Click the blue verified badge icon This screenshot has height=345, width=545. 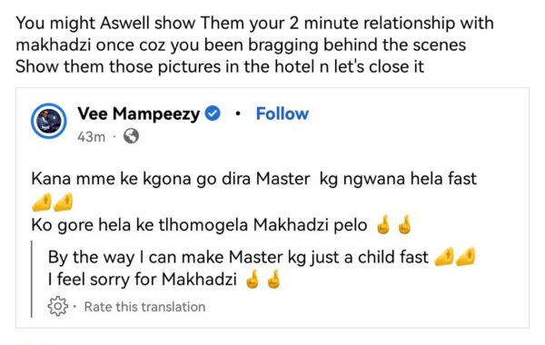tap(213, 113)
